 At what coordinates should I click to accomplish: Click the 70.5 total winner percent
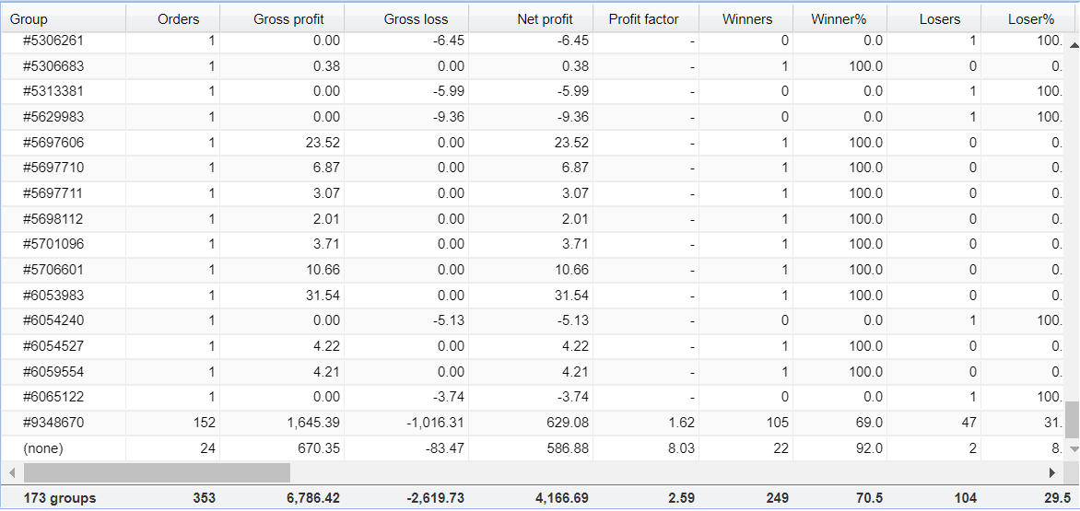click(x=869, y=498)
